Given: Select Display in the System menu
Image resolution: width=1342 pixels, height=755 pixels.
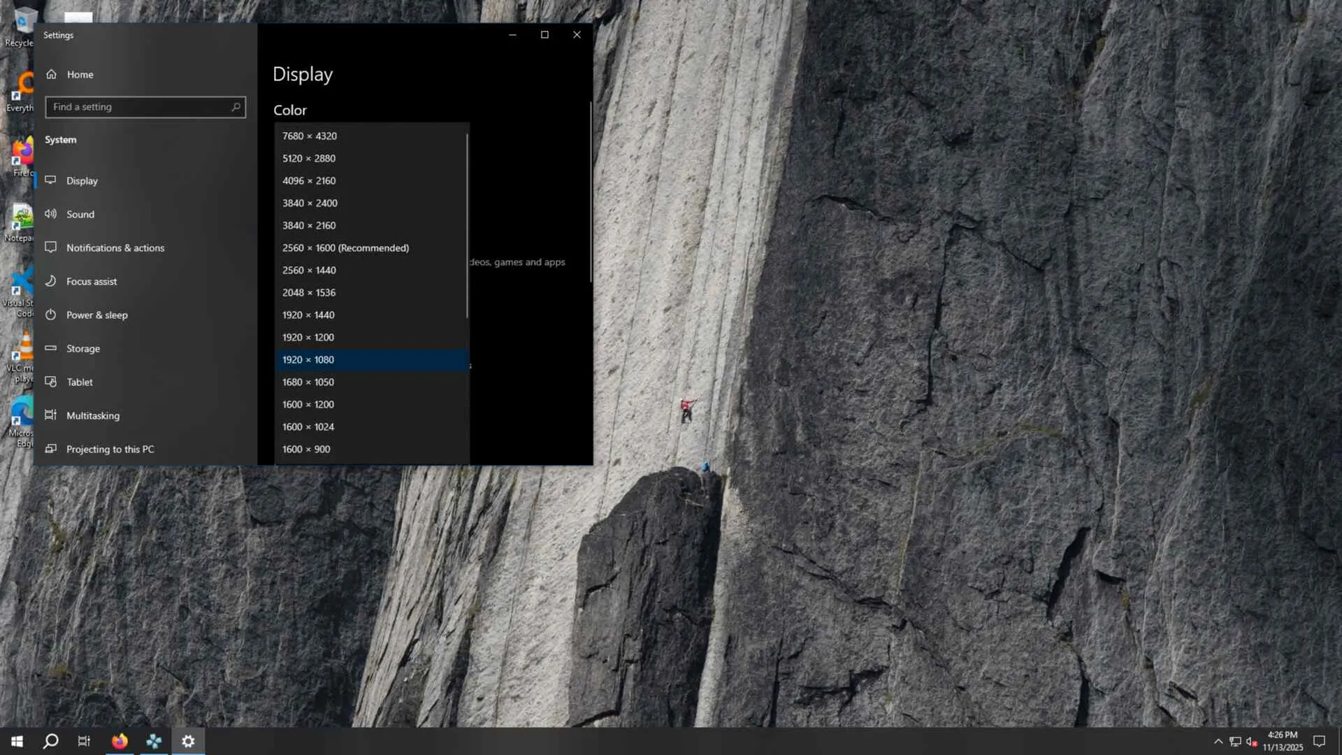Looking at the screenshot, I should [82, 181].
